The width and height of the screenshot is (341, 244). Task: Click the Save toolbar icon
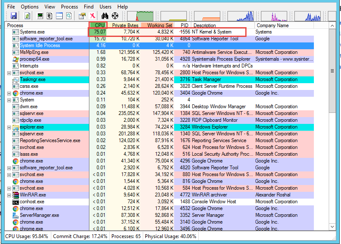coord(14,16)
